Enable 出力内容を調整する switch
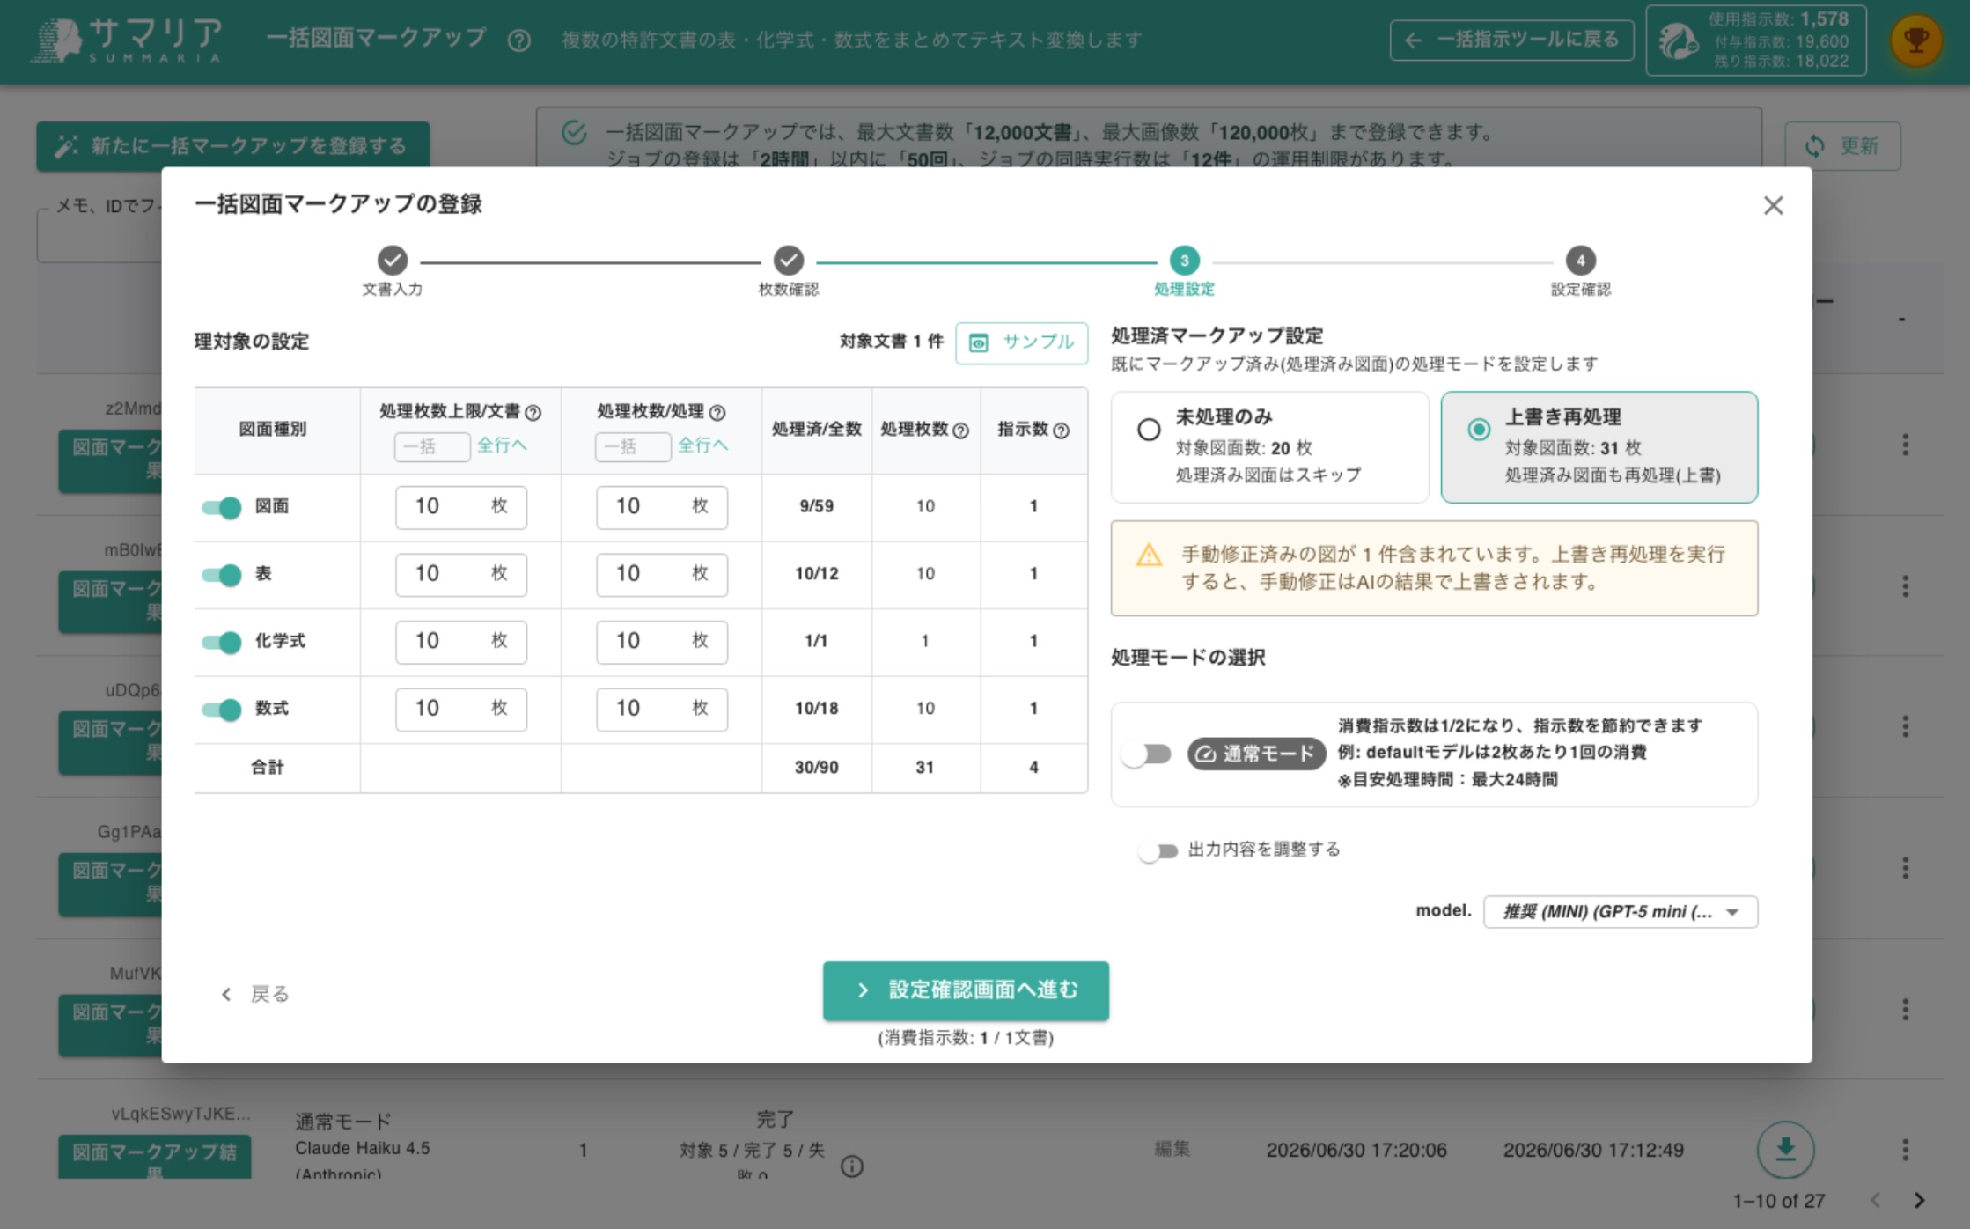Image resolution: width=1970 pixels, height=1229 pixels. [1158, 850]
